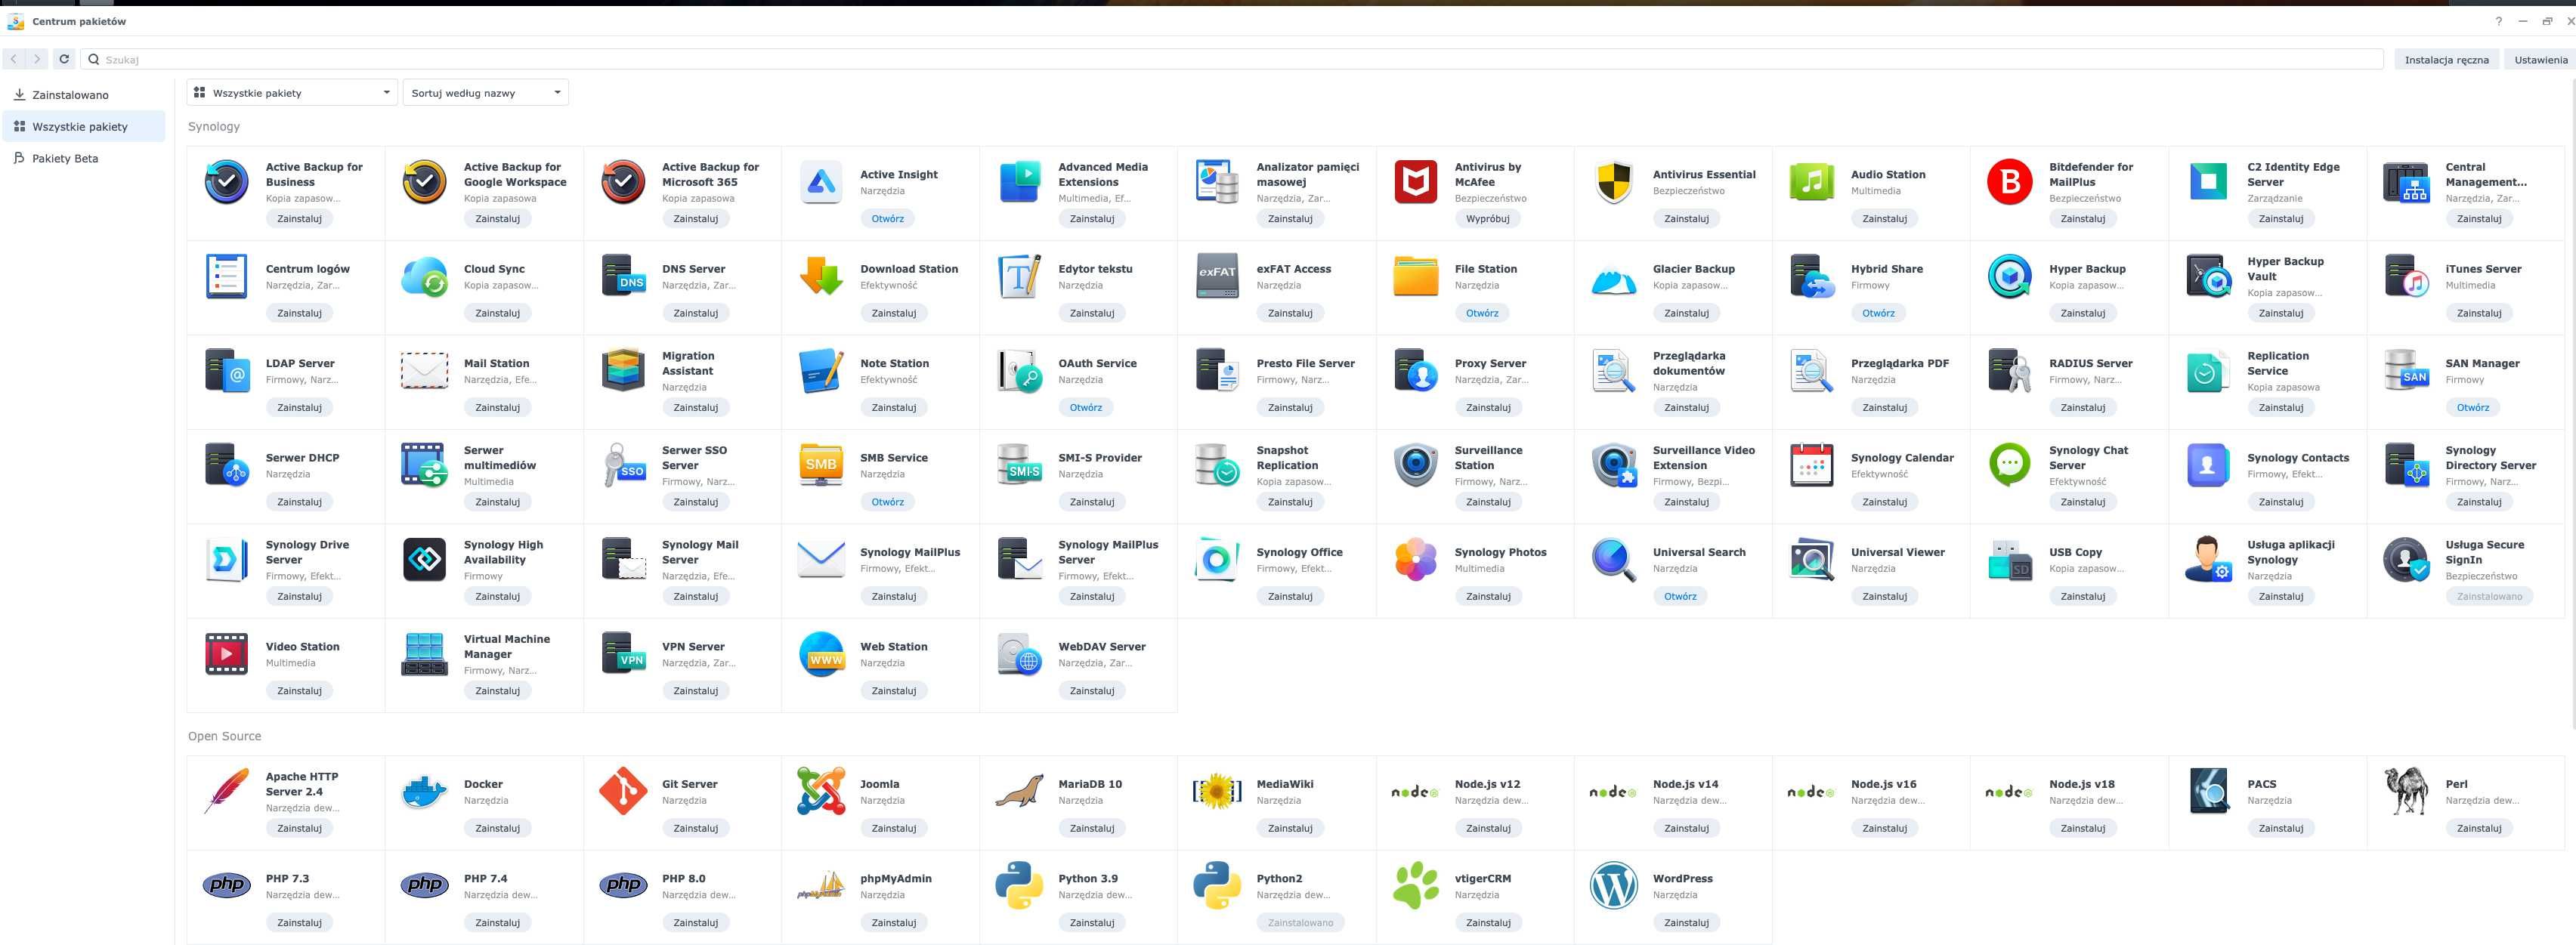2576x945 pixels.
Task: Click the PACS package name
Action: tap(2261, 784)
